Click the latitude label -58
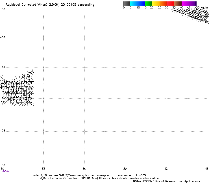209x183 pixels. (x=3, y=131)
